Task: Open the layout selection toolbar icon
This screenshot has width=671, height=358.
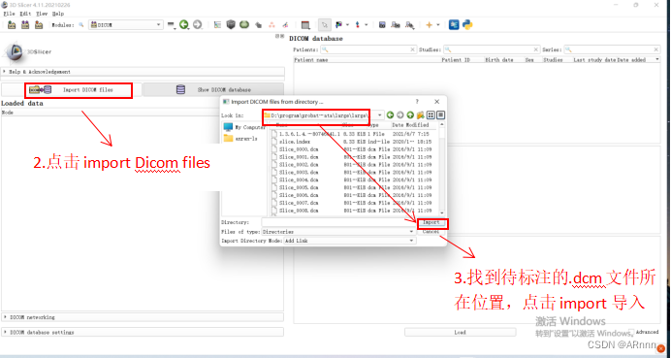Action: [305, 25]
